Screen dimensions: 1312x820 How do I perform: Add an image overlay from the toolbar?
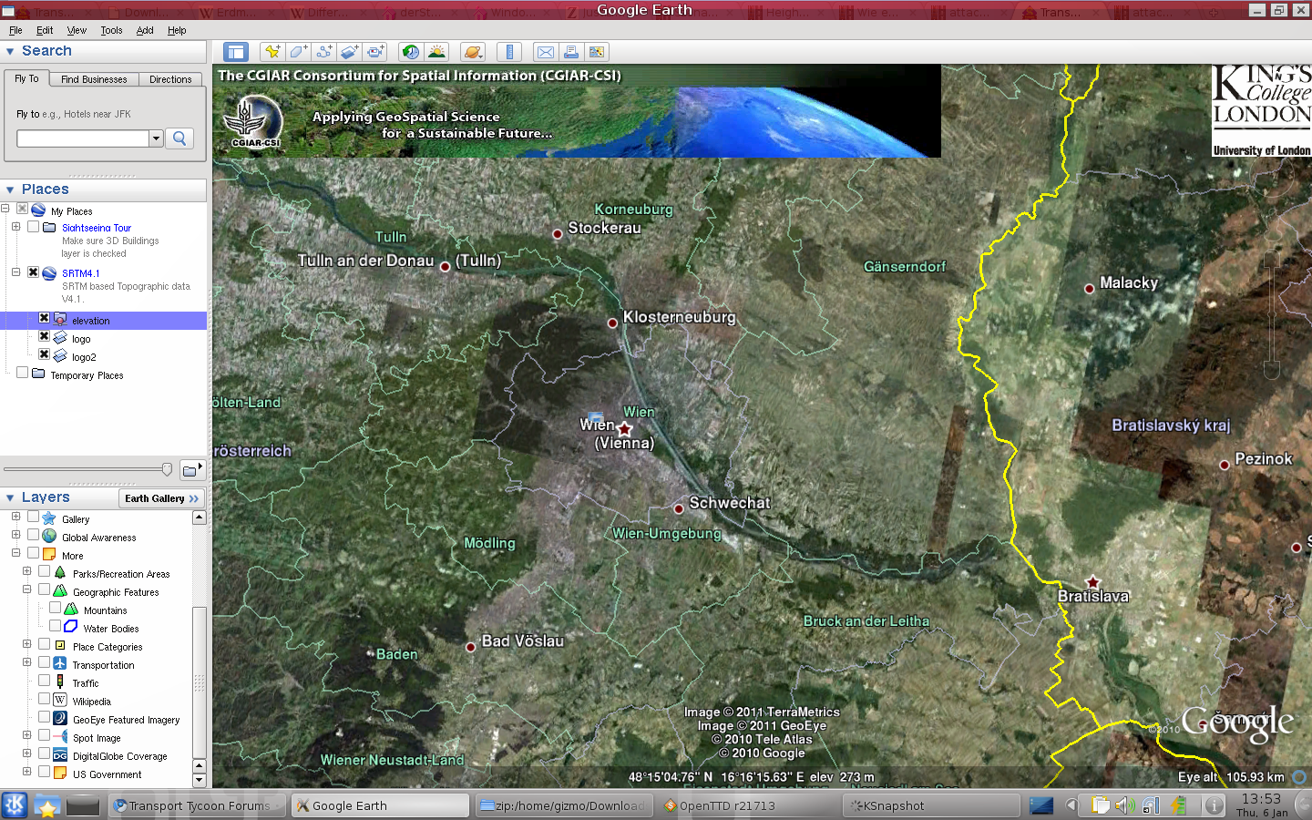point(350,52)
